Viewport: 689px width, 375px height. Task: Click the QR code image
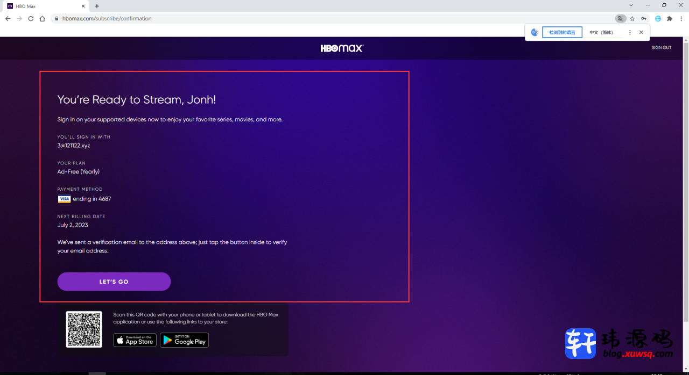(84, 329)
